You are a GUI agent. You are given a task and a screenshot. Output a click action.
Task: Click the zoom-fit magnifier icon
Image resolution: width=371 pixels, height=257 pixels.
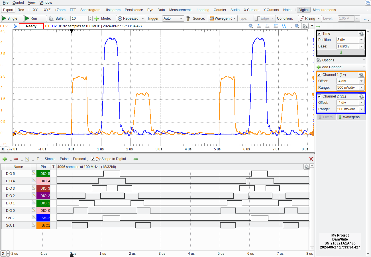click(x=297, y=26)
